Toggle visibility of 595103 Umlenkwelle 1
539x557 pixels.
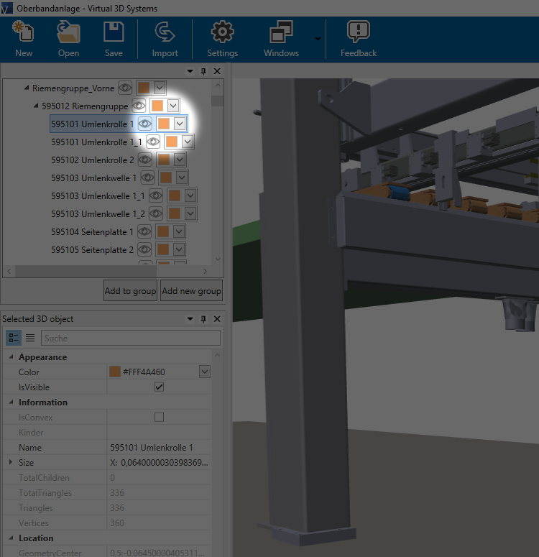coord(147,178)
